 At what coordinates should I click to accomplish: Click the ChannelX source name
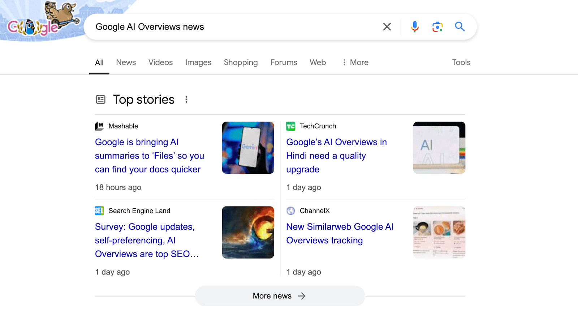(315, 211)
